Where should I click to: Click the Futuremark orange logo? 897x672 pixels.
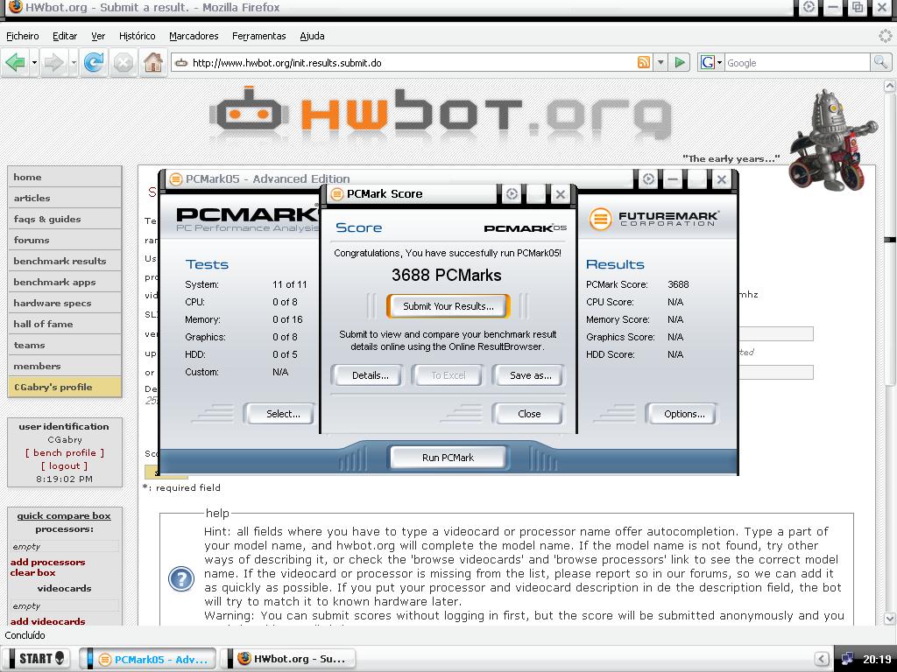[x=601, y=220]
